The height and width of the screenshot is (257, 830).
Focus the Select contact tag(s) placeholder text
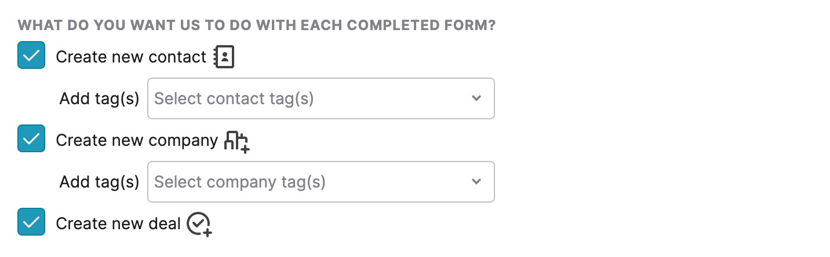(234, 99)
